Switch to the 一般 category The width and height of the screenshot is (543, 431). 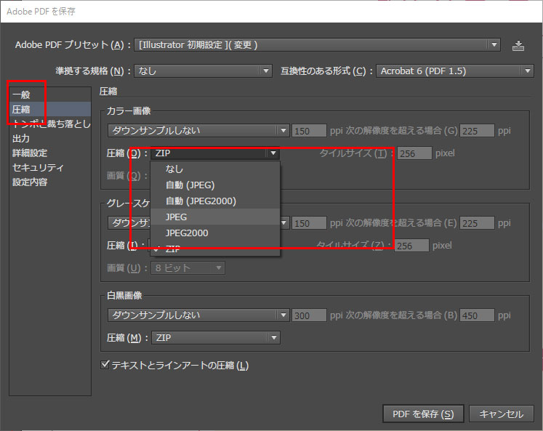21,94
